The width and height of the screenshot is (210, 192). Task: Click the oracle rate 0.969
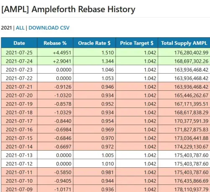pos(108,130)
